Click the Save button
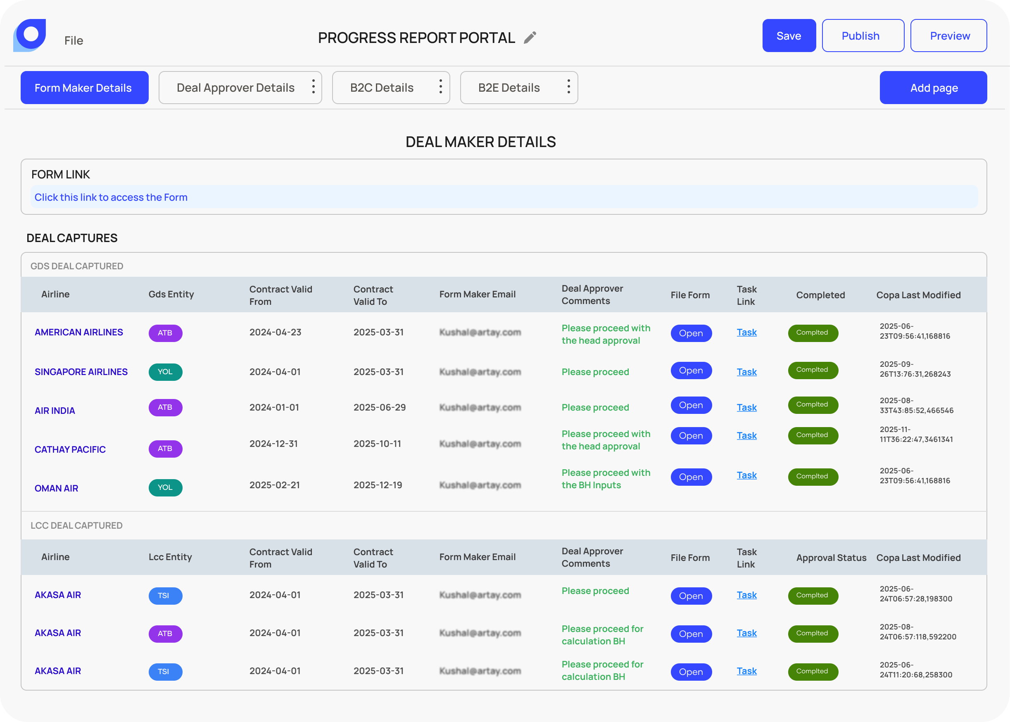 [x=789, y=36]
